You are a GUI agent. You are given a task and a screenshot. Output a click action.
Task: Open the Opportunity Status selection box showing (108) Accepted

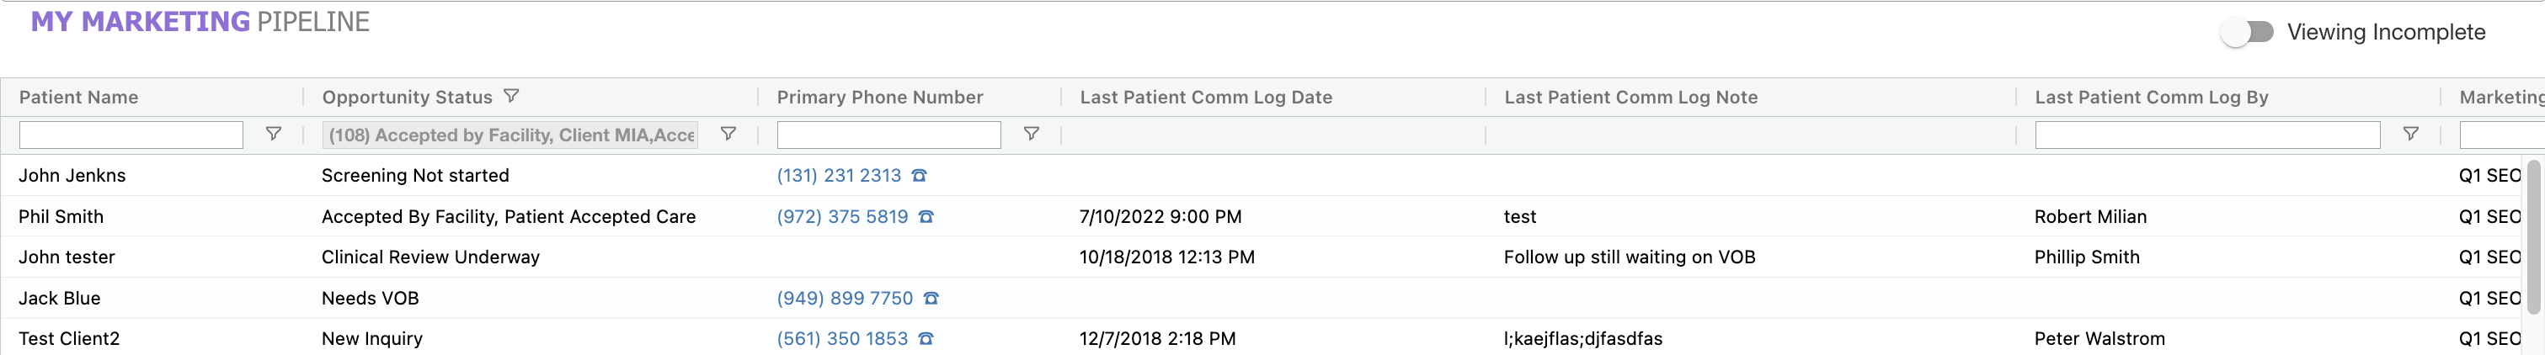point(510,135)
